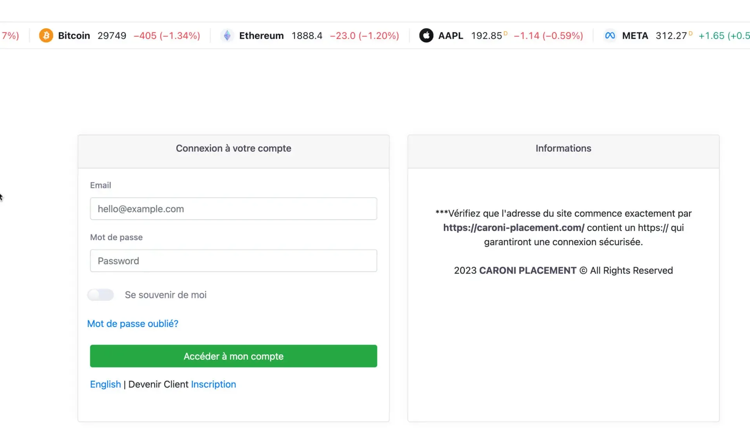Select the AAPL ticker symbol

[x=450, y=36]
